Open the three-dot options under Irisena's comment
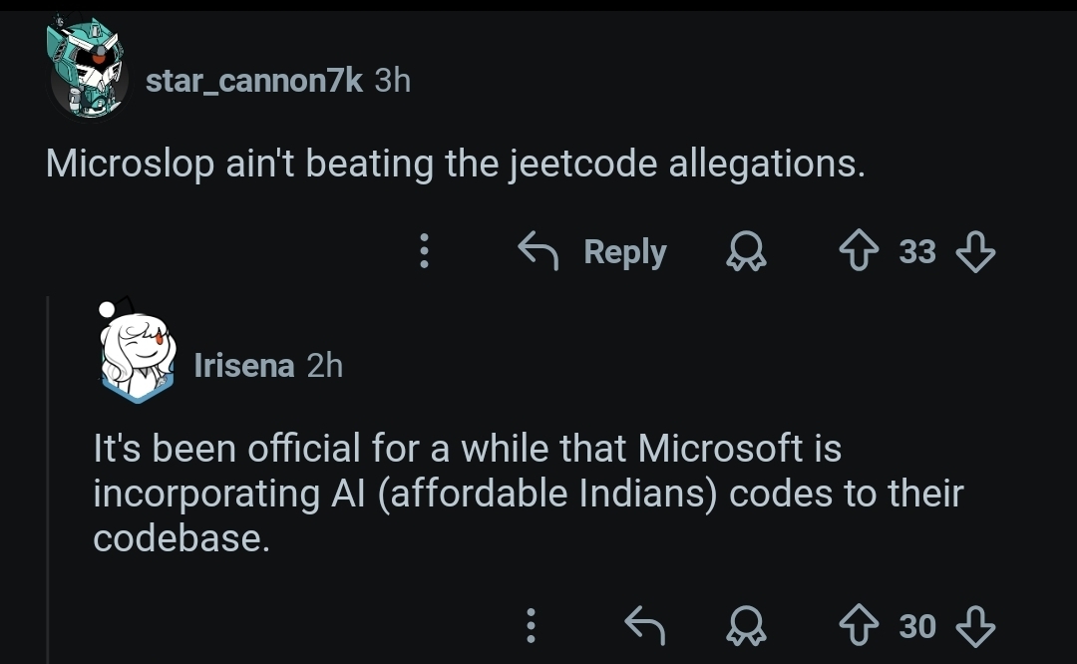The width and height of the screenshot is (1077, 664). click(531, 625)
